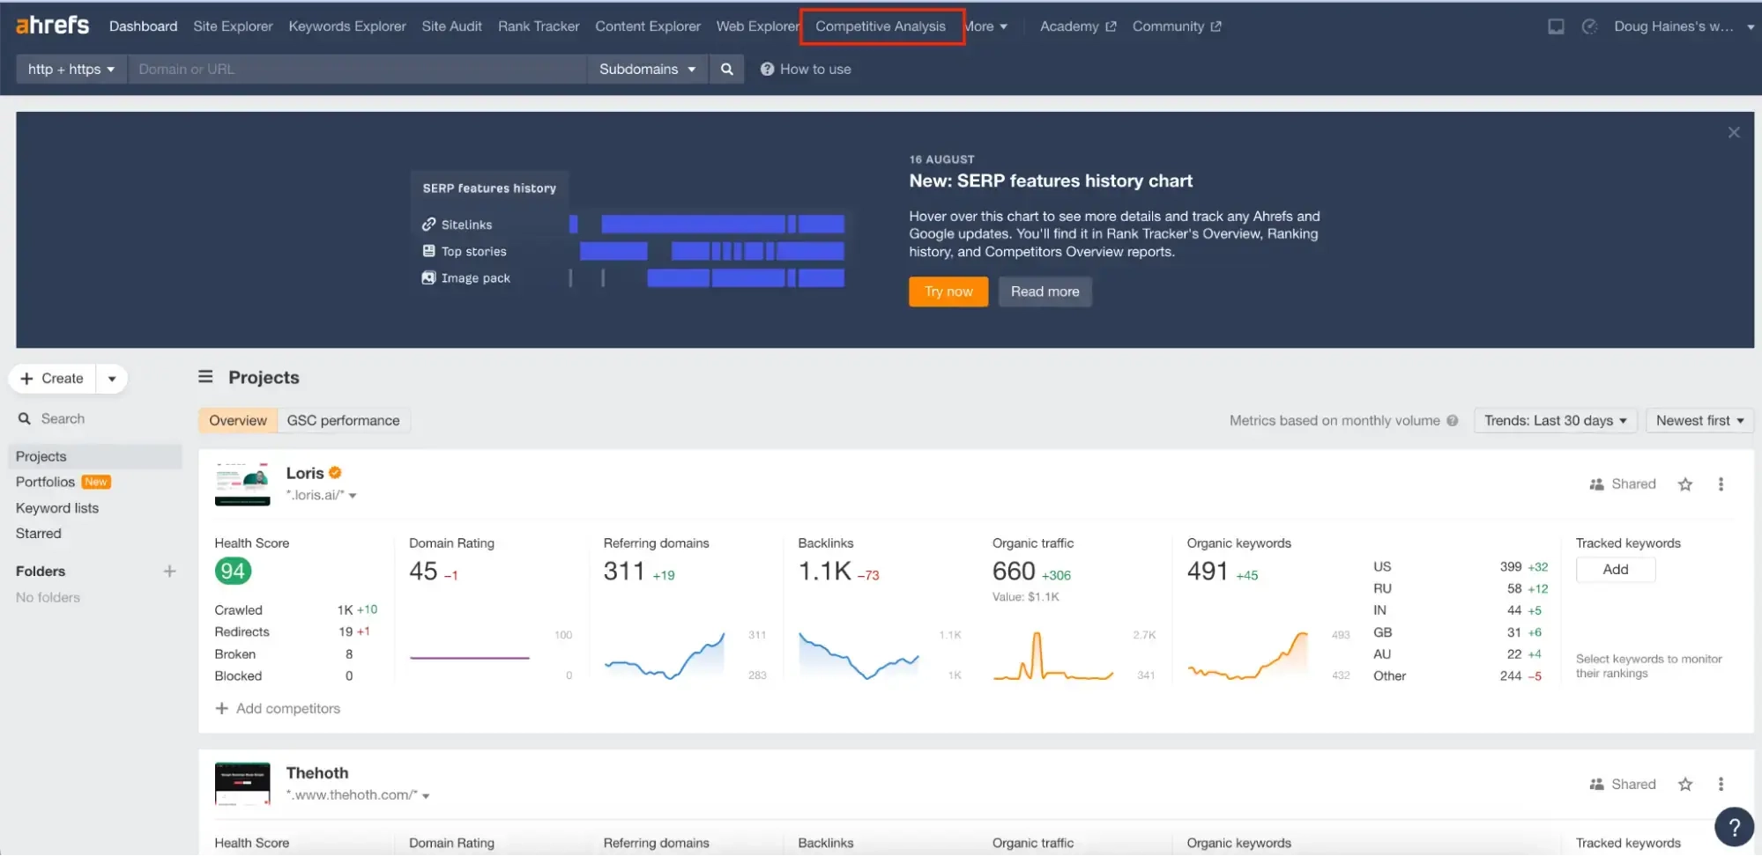Switch to GSC performance tab
Image resolution: width=1762 pixels, height=856 pixels.
tap(343, 421)
